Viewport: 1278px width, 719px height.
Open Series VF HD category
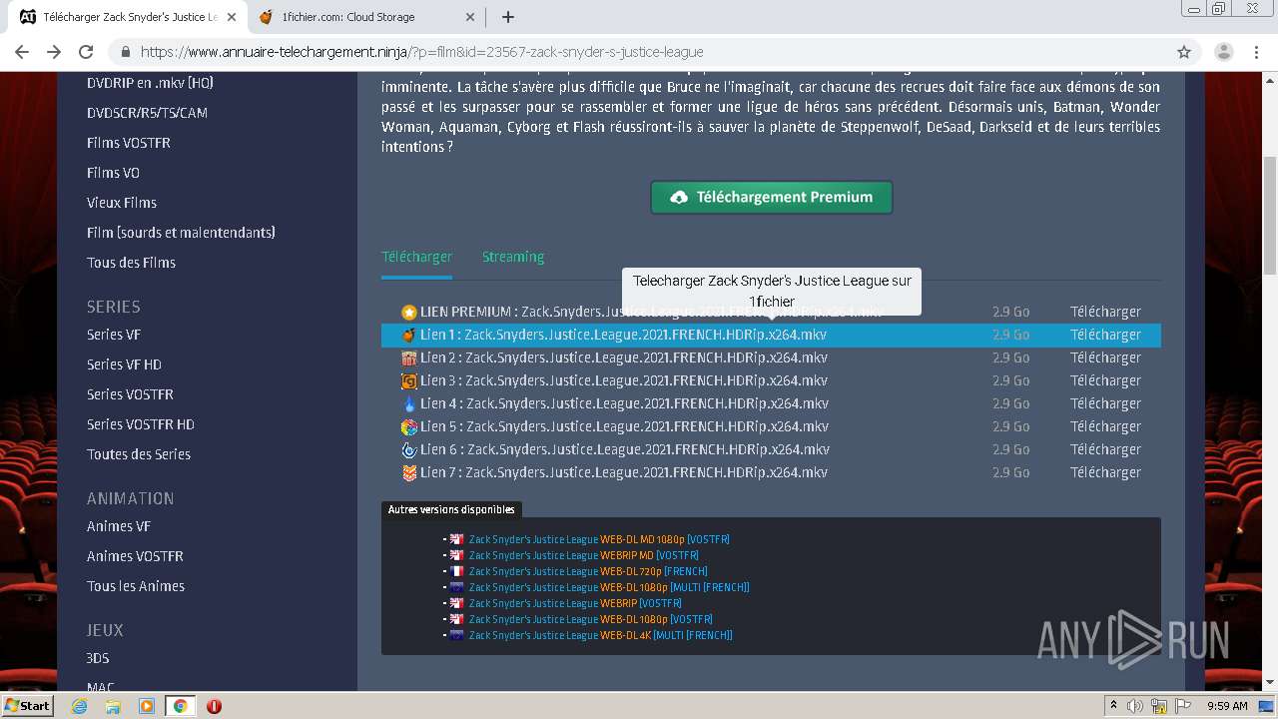coord(124,364)
